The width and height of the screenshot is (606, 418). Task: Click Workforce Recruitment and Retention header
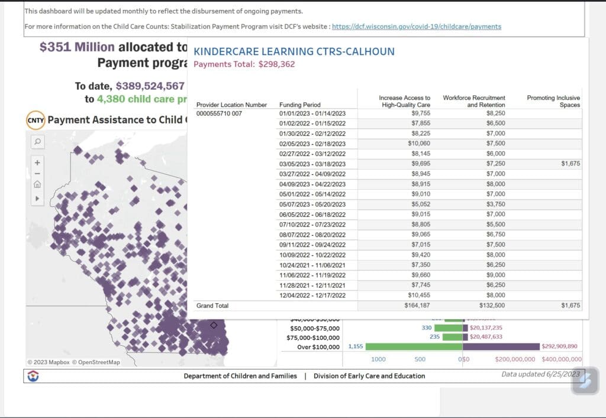click(474, 101)
